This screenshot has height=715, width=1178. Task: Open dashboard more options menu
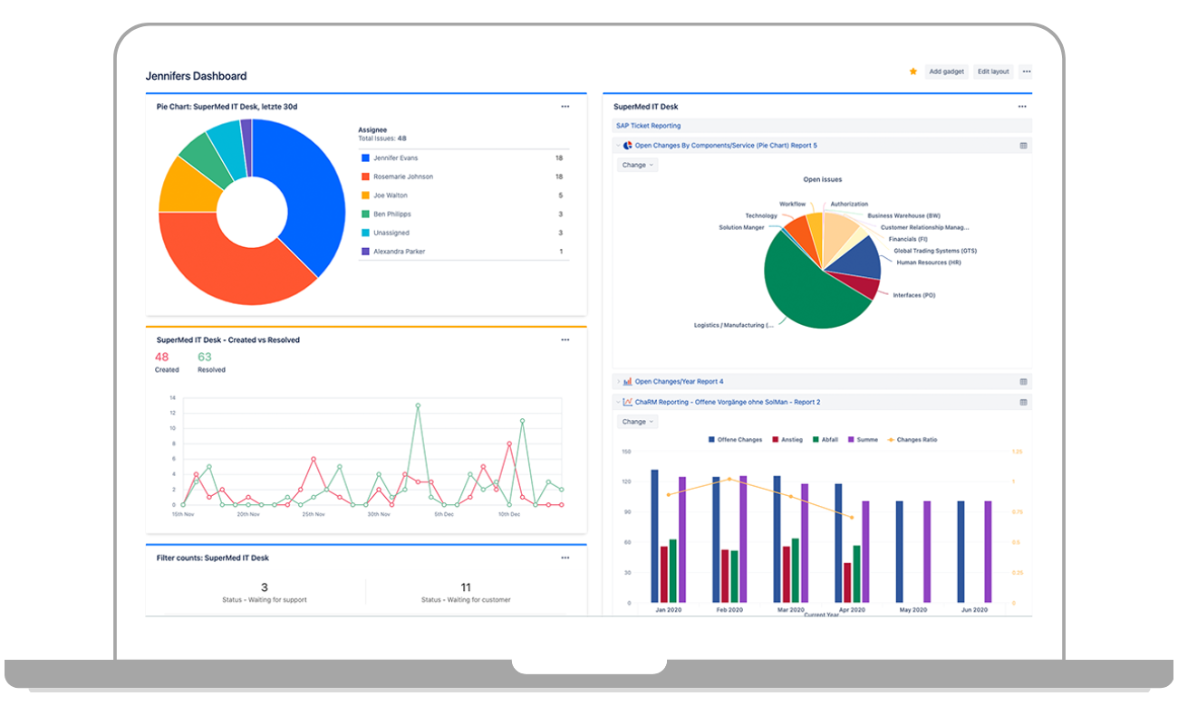point(1026,71)
